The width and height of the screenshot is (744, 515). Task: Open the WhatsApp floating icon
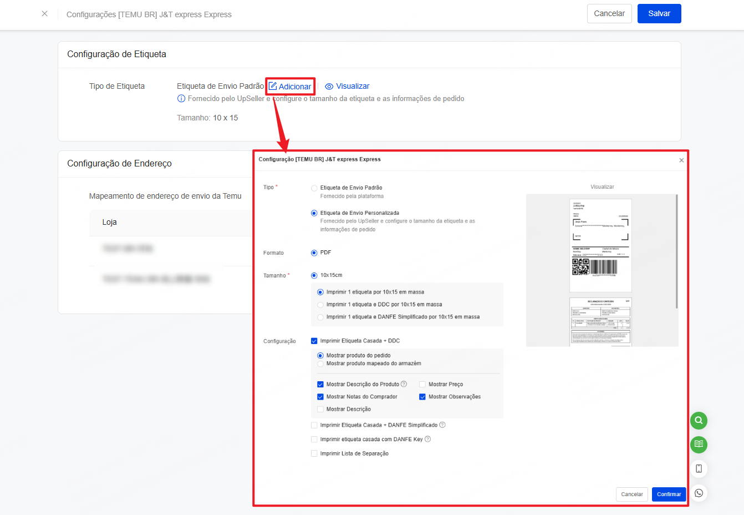tap(699, 493)
